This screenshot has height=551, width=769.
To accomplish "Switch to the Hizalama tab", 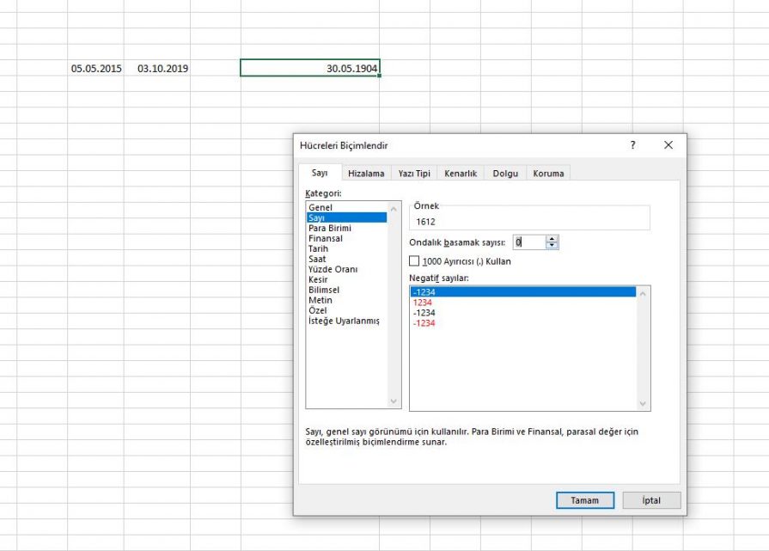I will [x=366, y=173].
